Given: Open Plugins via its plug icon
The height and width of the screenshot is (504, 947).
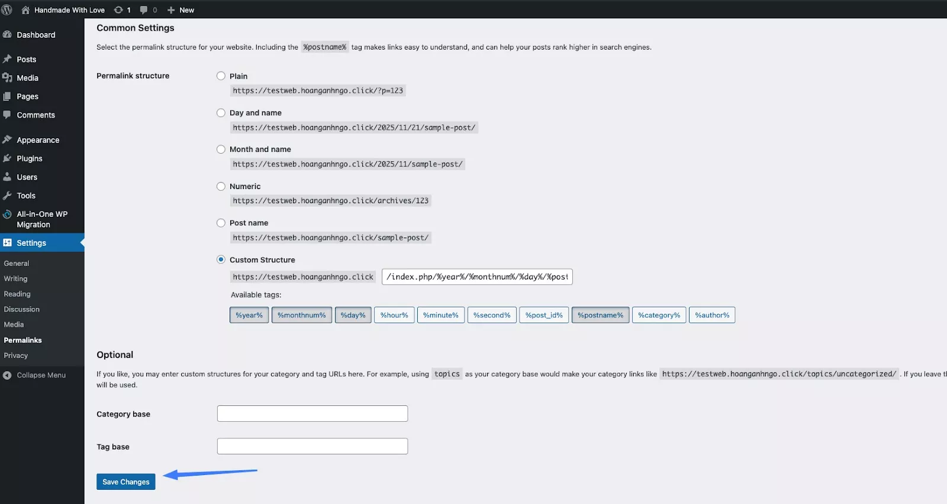Looking at the screenshot, I should (x=7, y=158).
